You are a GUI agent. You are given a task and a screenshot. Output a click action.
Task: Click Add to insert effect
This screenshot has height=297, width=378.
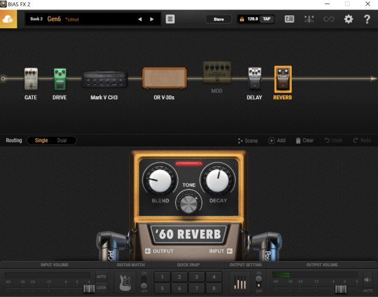(x=277, y=141)
